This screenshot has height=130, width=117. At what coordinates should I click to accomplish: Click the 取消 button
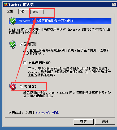[x=105, y=122]
